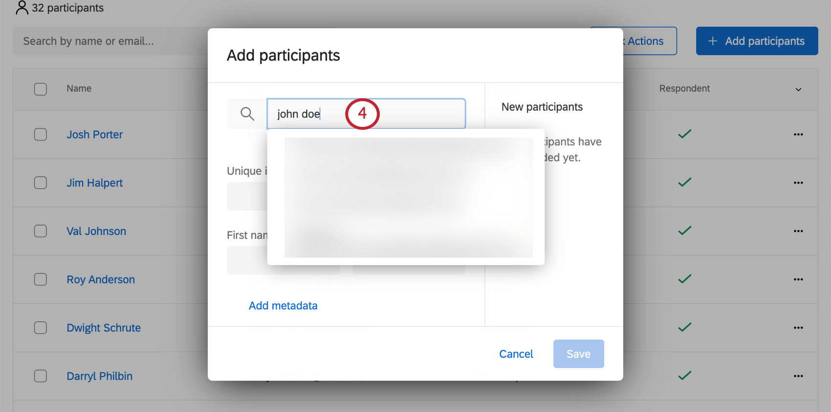Open the three-dot menu beside Josh Porter

[x=798, y=134]
